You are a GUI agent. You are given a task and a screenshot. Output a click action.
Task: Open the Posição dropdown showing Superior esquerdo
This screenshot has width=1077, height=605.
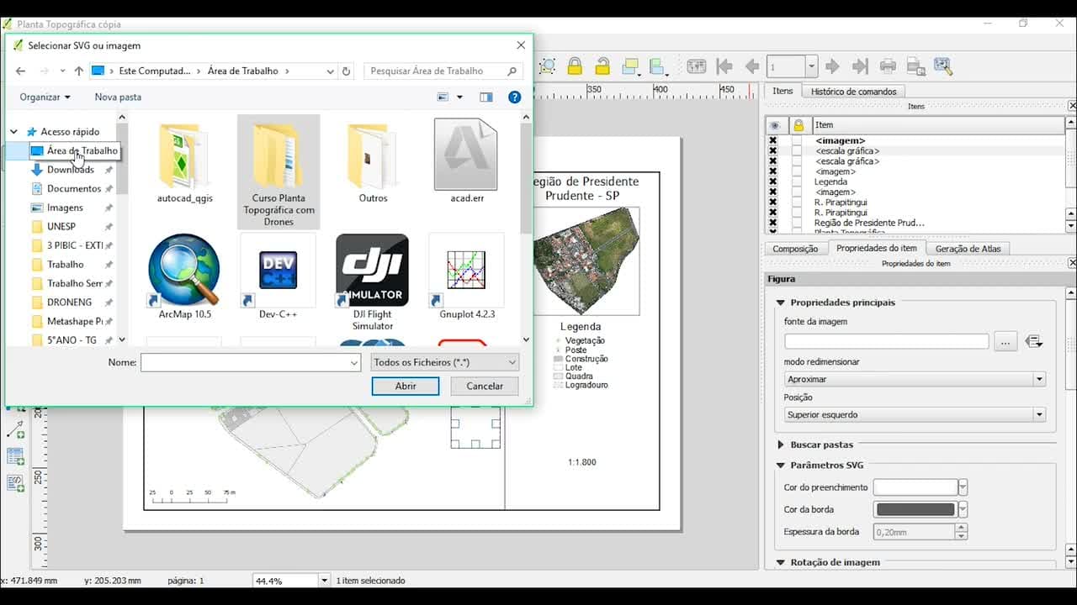915,414
